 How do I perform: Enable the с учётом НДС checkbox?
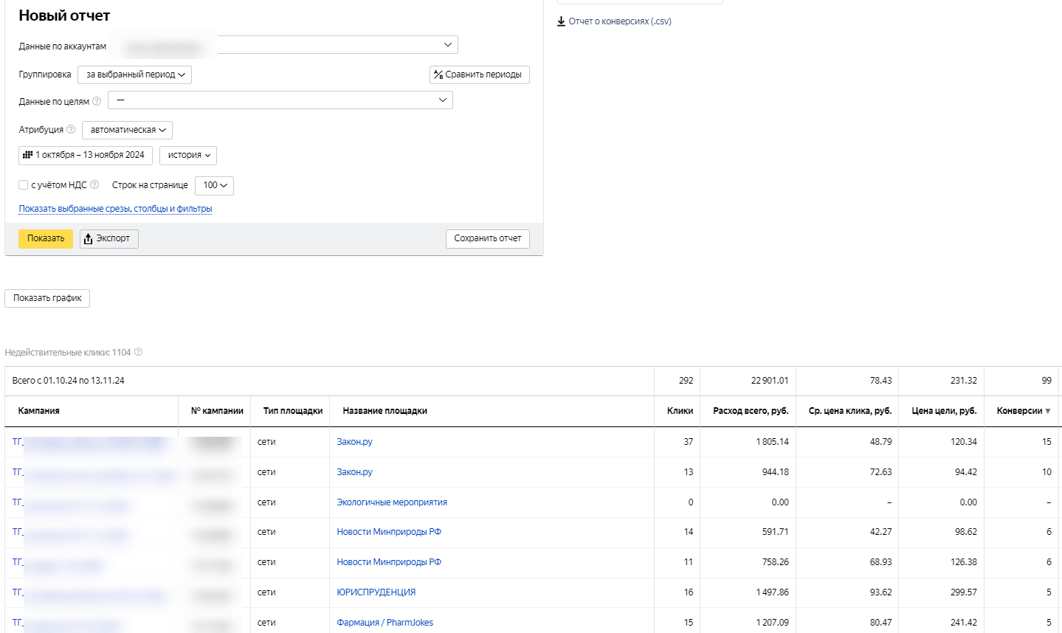(x=24, y=185)
